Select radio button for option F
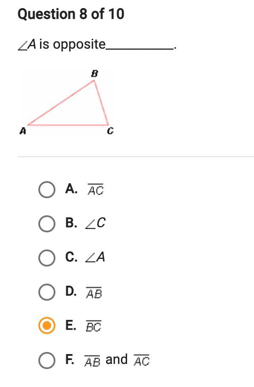 [x=47, y=361]
